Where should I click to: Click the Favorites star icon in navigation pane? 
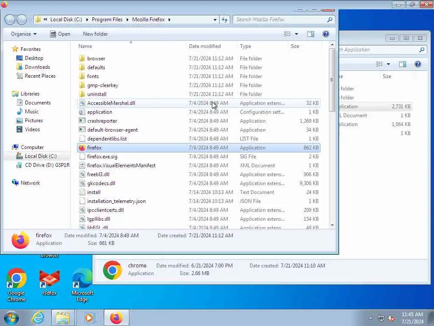tap(15, 49)
